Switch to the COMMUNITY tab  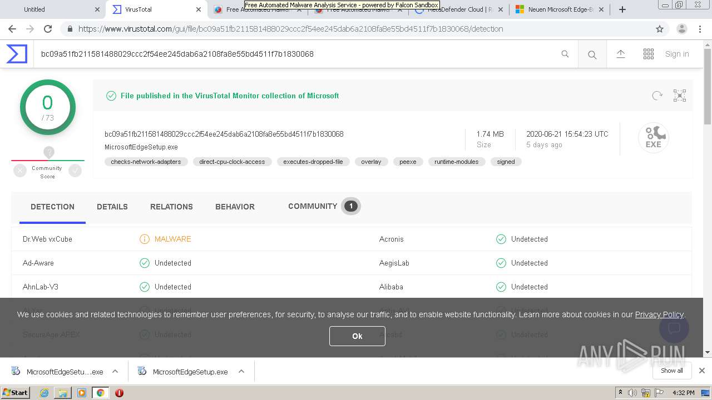coord(324,206)
